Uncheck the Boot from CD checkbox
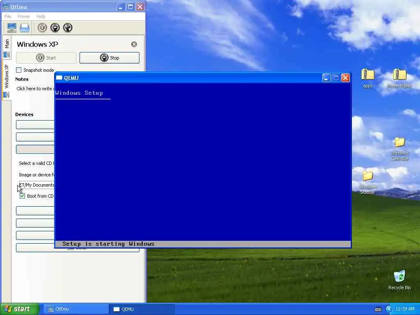 coord(22,196)
